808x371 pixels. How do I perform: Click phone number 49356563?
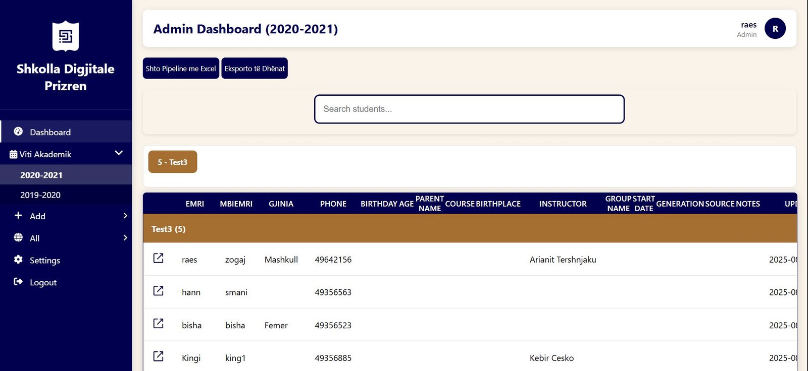333,292
